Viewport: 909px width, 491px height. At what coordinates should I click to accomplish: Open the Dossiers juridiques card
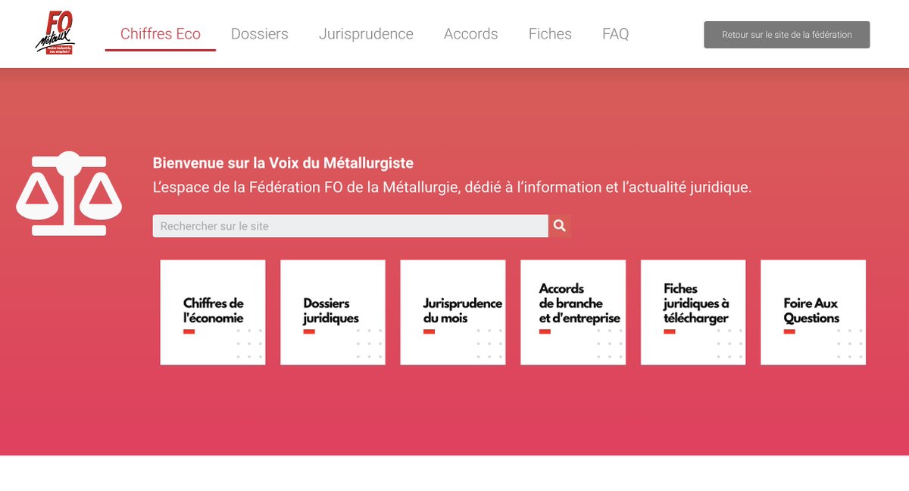(x=333, y=312)
